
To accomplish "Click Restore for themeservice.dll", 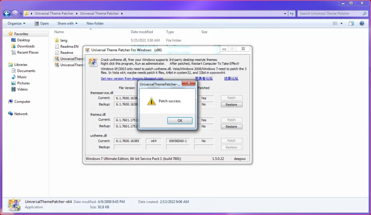I will [x=231, y=105].
